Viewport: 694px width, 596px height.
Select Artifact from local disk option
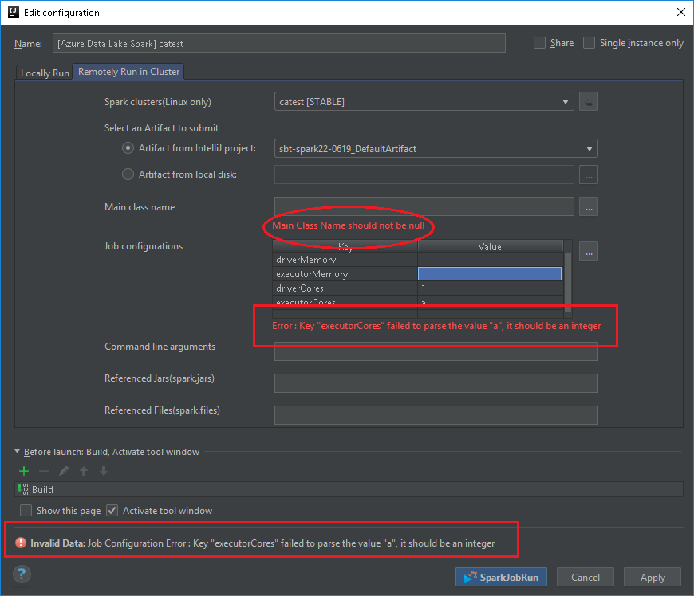point(128,174)
